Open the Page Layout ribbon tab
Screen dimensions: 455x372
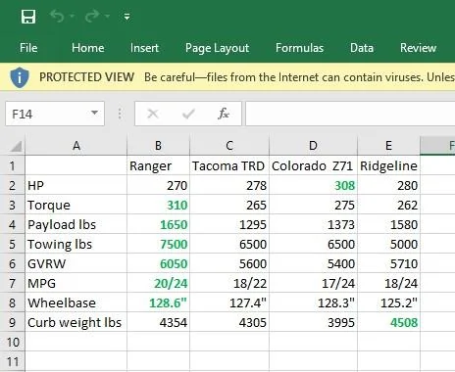tap(217, 48)
